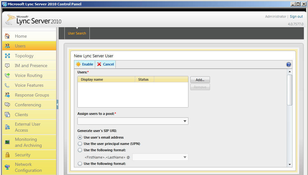Select Use user's email address option

click(x=80, y=137)
